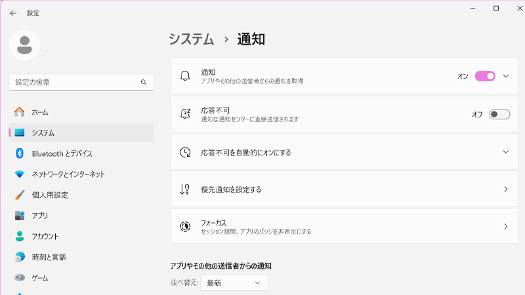Click the 設定の検索 search field

point(73,83)
